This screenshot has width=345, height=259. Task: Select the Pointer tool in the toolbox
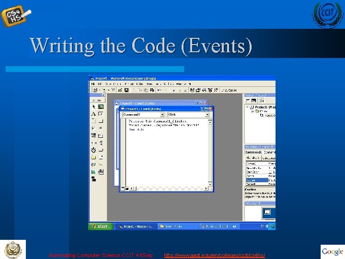tap(93, 107)
